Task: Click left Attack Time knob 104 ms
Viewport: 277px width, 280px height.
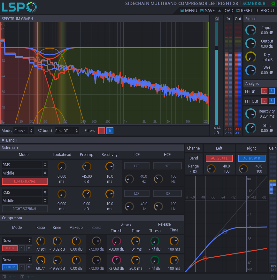Action: 136,241
